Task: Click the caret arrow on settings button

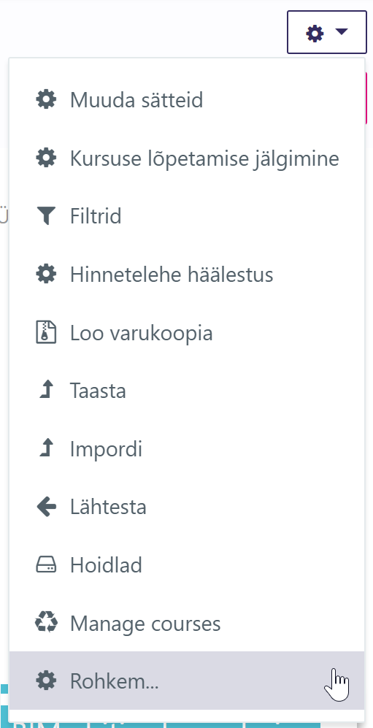Action: click(x=342, y=31)
